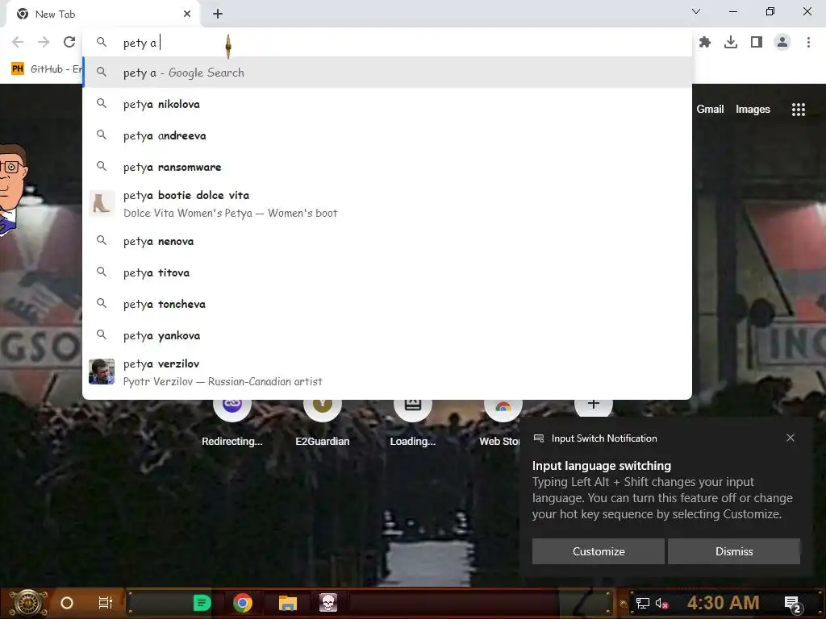
Task: Open the Google apps grid
Action: pos(798,109)
